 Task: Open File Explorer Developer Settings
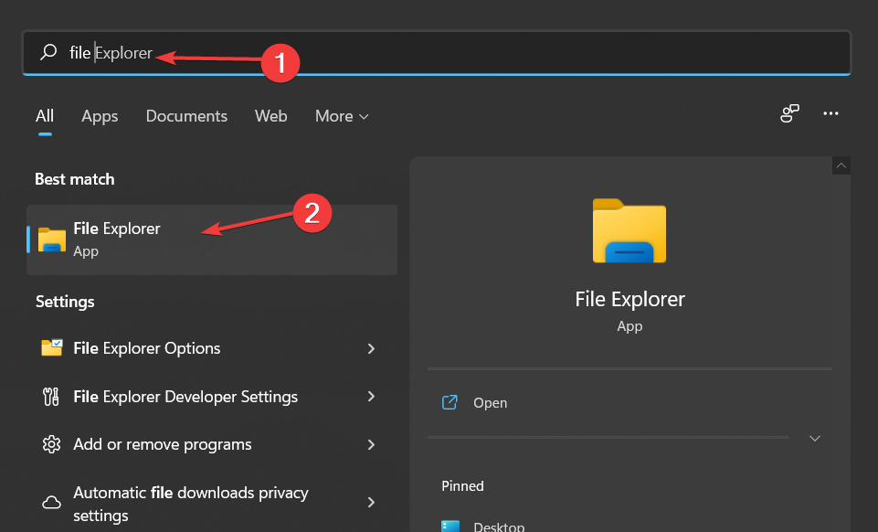coord(212,397)
